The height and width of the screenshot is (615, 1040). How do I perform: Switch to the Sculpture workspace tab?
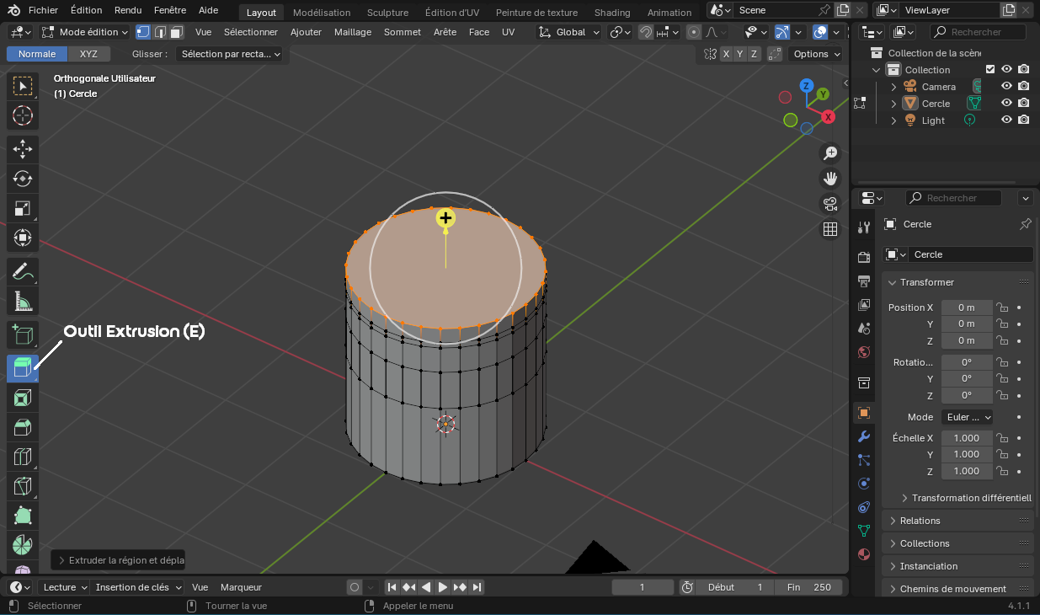tap(387, 13)
